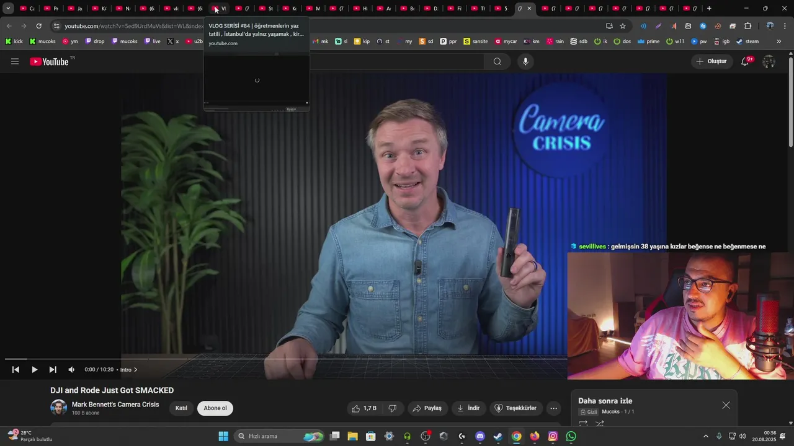The image size is (794, 446).
Task: Open Firefox from the taskbar
Action: point(534,436)
